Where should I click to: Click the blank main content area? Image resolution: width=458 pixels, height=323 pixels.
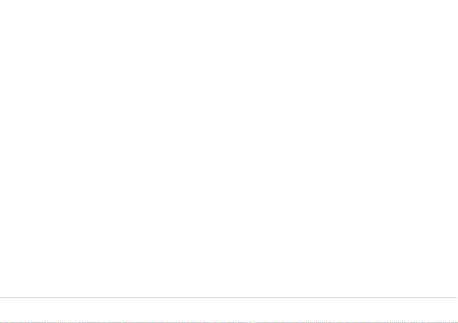(x=229, y=159)
